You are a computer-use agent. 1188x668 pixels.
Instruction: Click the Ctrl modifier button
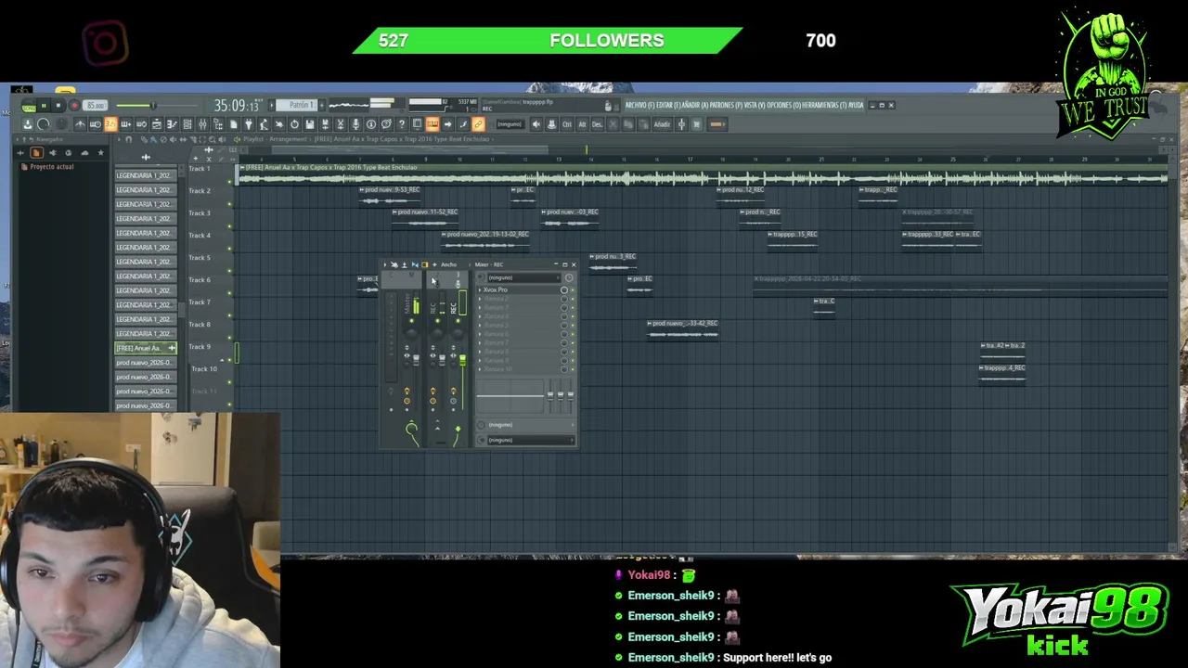pyautogui.click(x=566, y=124)
